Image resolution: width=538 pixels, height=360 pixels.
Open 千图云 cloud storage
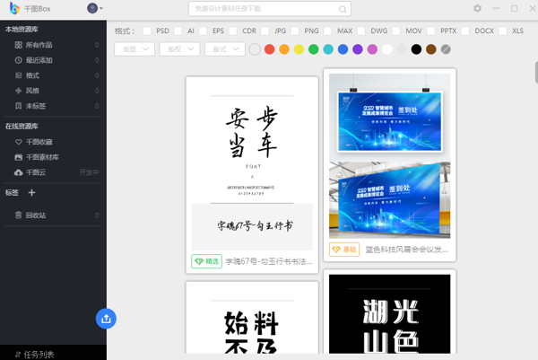click(x=34, y=171)
